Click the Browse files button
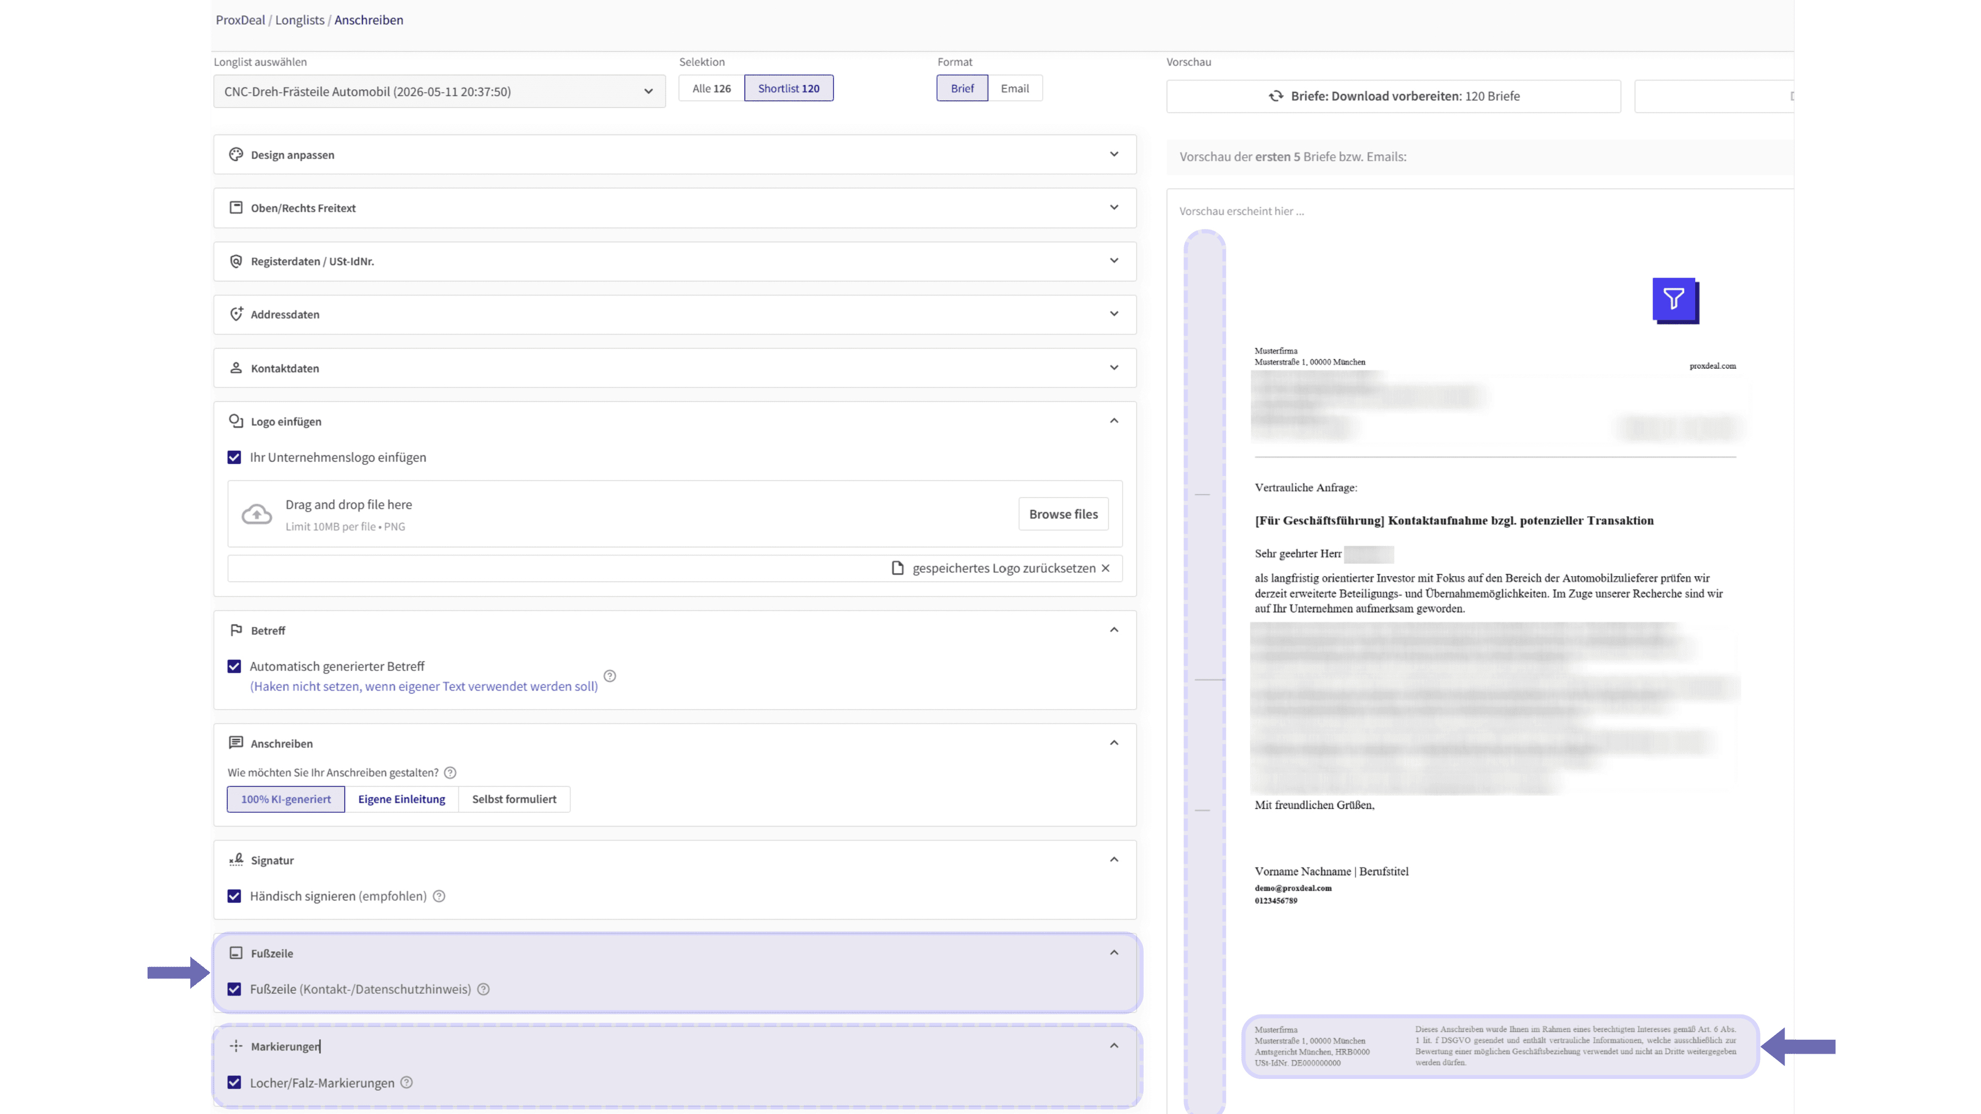The height and width of the screenshot is (1114, 1981). [1064, 514]
